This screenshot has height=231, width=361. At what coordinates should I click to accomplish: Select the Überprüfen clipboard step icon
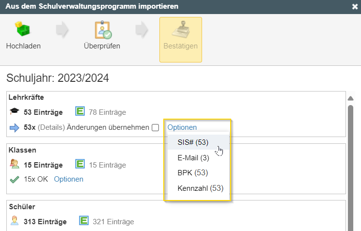103,30
